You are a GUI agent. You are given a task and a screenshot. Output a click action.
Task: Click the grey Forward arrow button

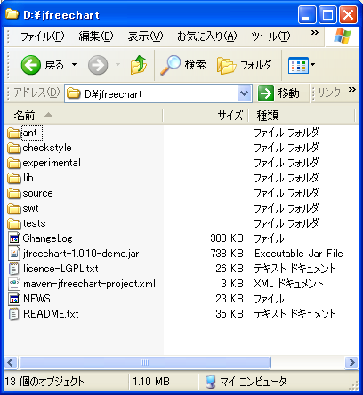[98, 65]
